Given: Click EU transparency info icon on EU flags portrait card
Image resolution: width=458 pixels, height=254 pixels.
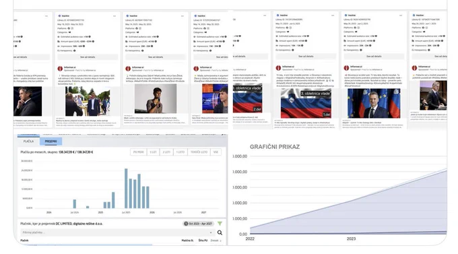Looking at the screenshot, I should (x=361, y=50).
